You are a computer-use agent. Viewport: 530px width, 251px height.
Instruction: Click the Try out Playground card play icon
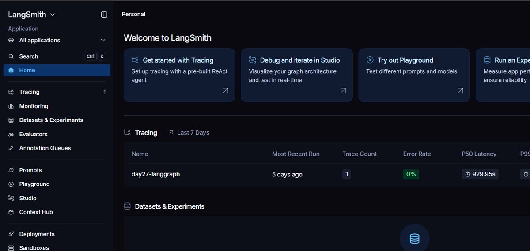click(x=370, y=60)
